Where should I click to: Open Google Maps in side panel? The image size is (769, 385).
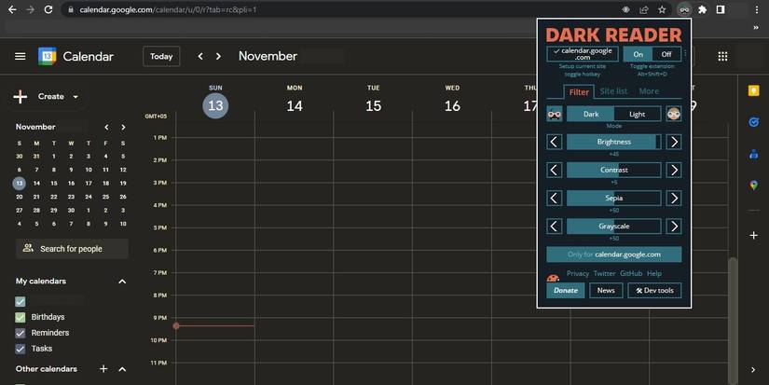click(x=754, y=186)
